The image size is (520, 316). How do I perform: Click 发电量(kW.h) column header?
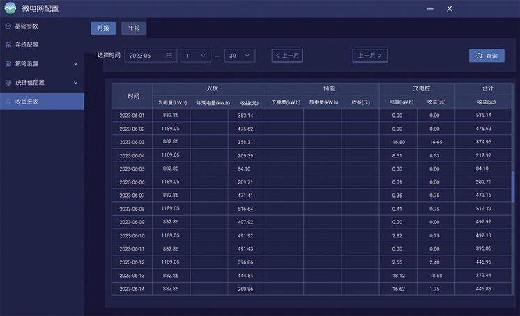click(172, 103)
